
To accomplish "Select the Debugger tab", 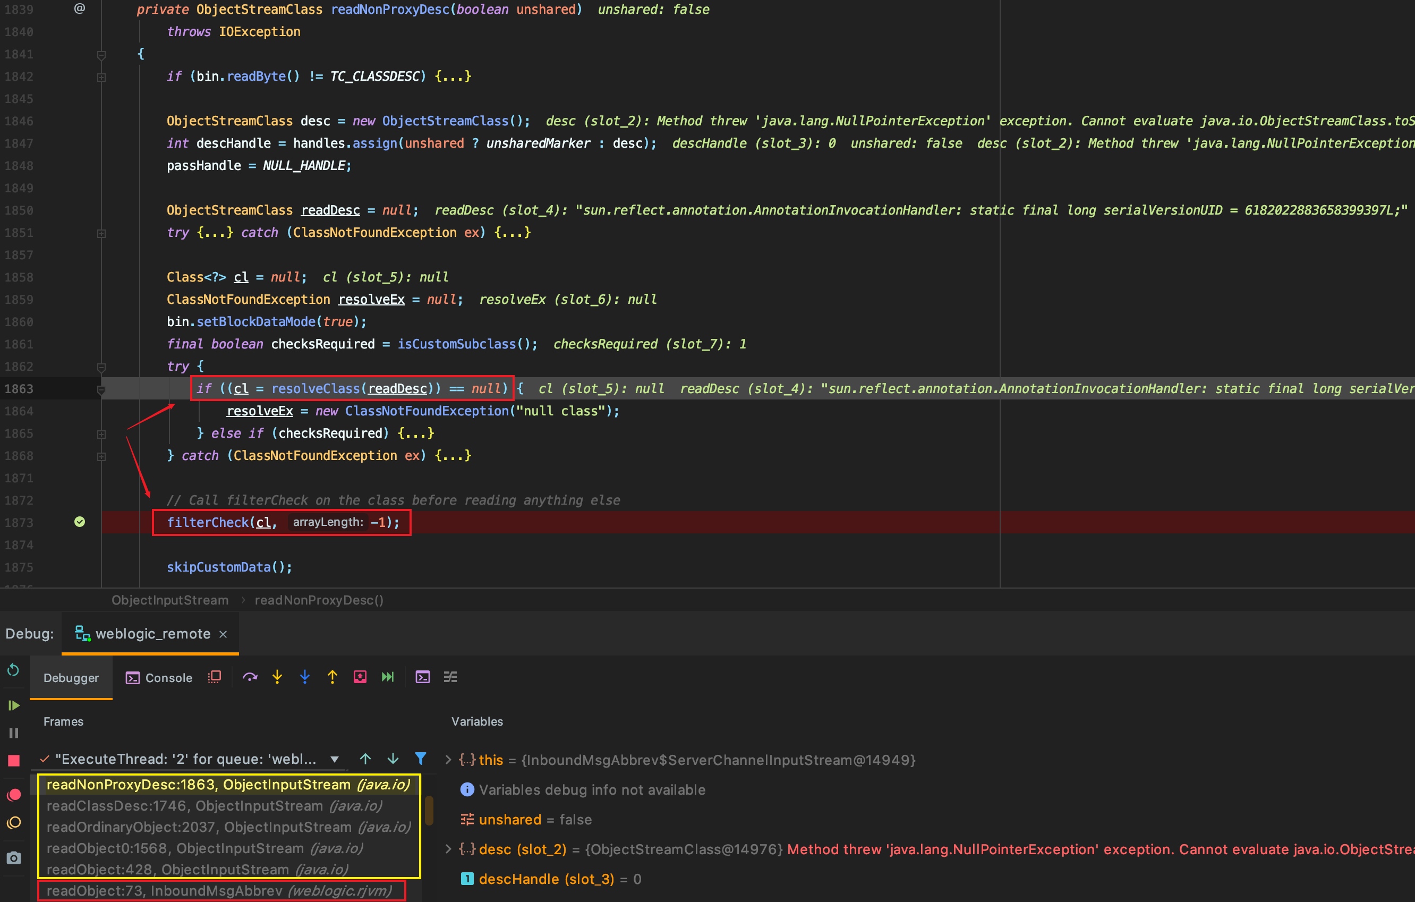I will 71,677.
